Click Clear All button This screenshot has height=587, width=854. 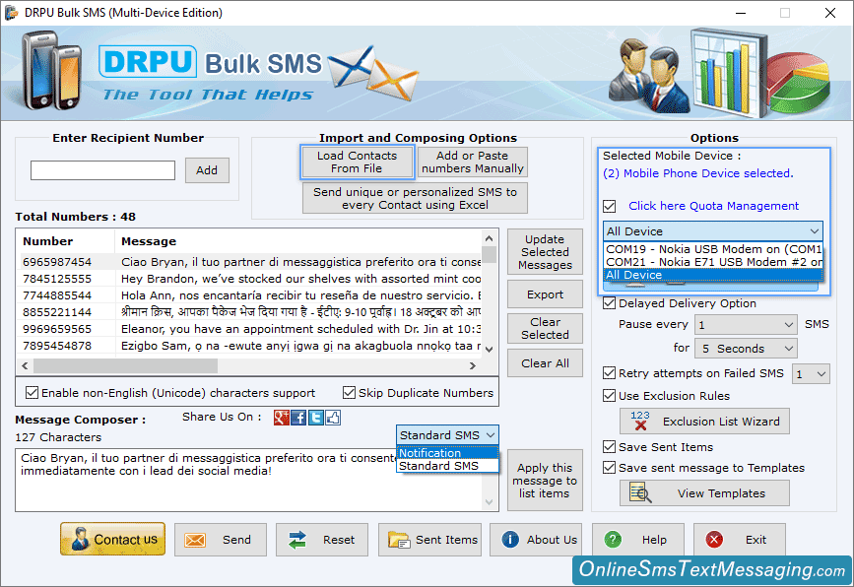click(545, 363)
